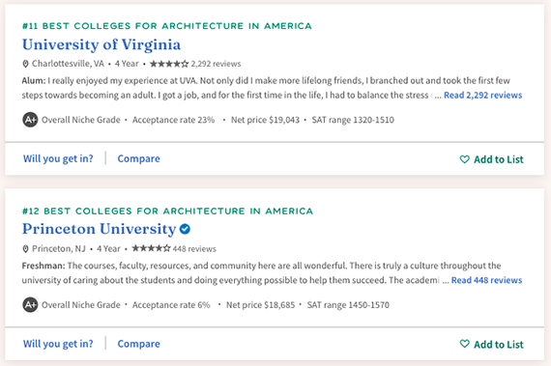This screenshot has width=551, height=366.
Task: Click the location pin beside Charlottesville, VA
Action: [25, 64]
